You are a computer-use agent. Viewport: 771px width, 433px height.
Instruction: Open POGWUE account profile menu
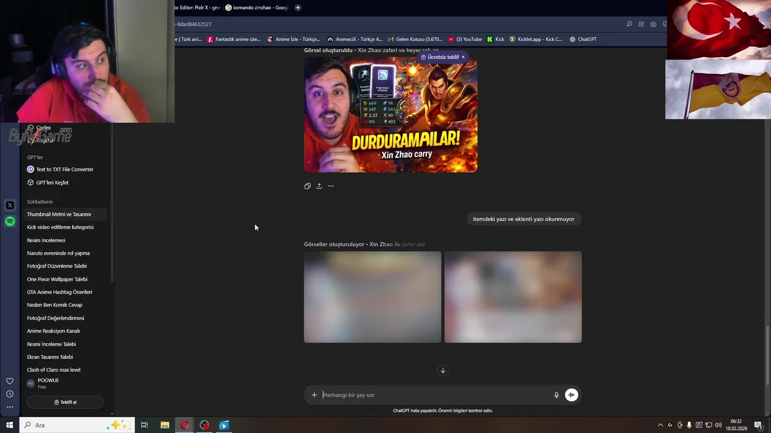coord(65,383)
